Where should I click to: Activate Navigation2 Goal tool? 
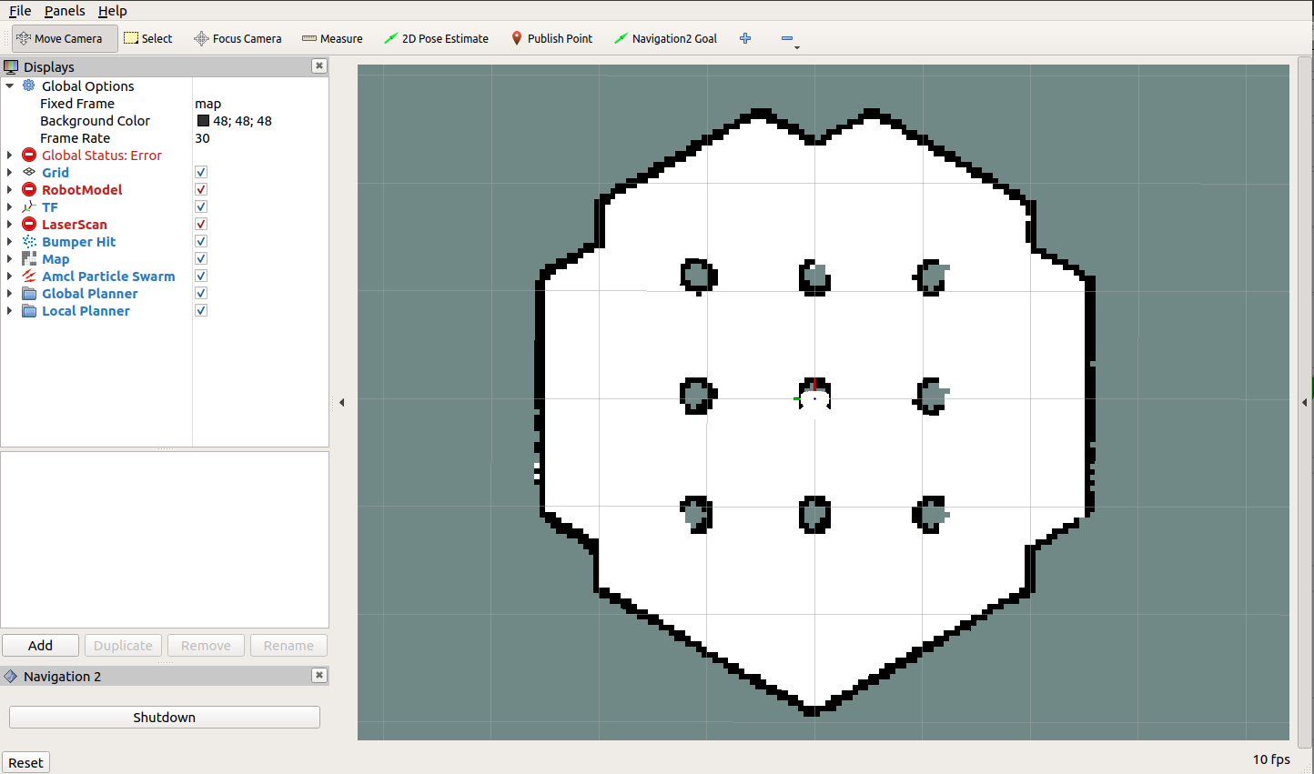[665, 38]
